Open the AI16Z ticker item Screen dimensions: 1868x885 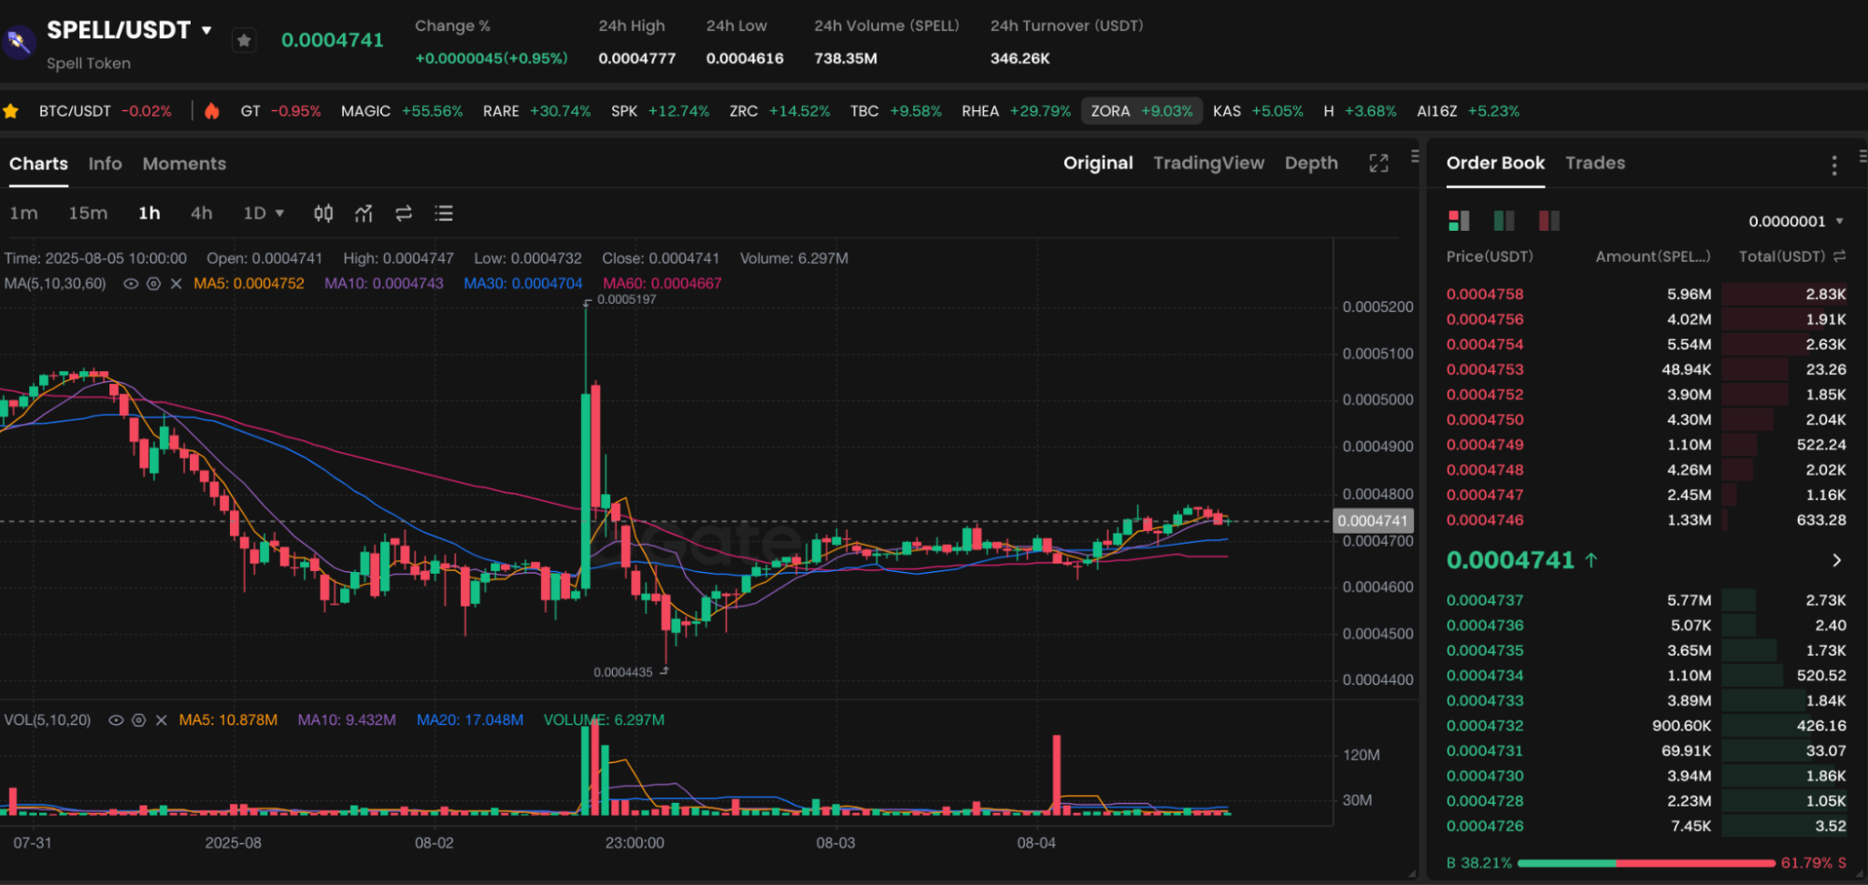[x=1468, y=111]
